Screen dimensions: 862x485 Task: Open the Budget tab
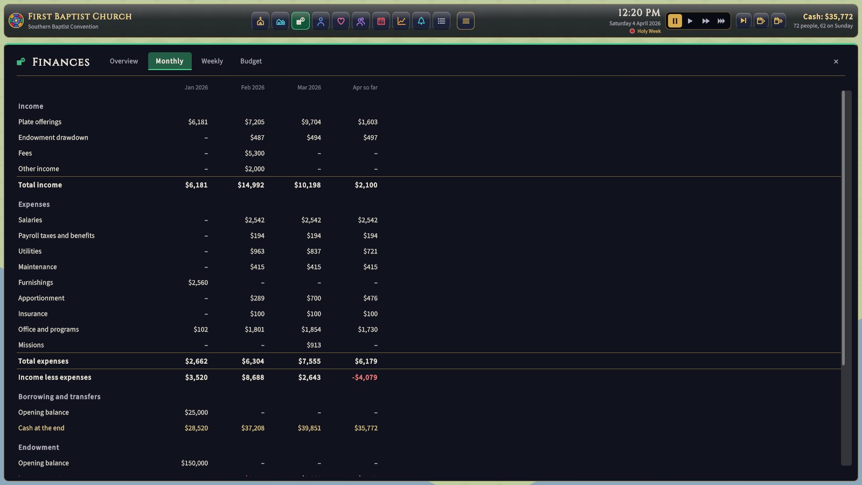click(x=251, y=61)
